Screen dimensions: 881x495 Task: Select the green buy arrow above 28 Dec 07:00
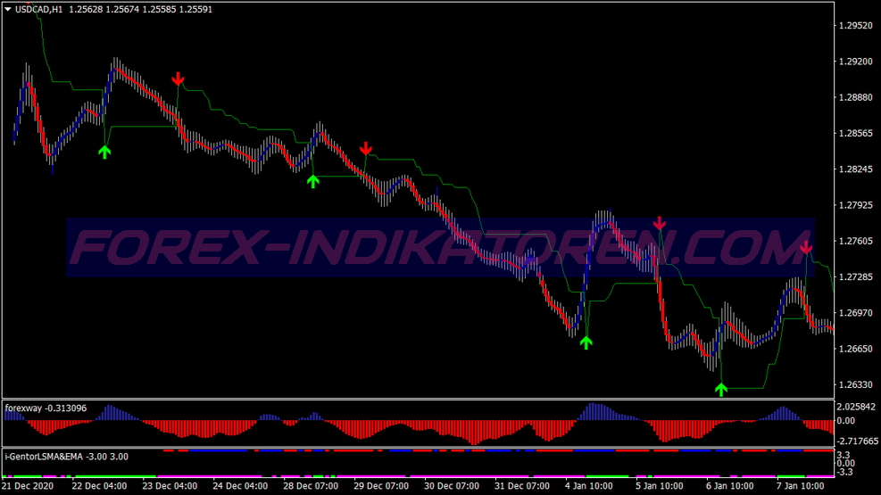(313, 181)
